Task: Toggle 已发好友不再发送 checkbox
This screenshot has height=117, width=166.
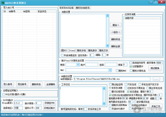Action: [x=126, y=88]
